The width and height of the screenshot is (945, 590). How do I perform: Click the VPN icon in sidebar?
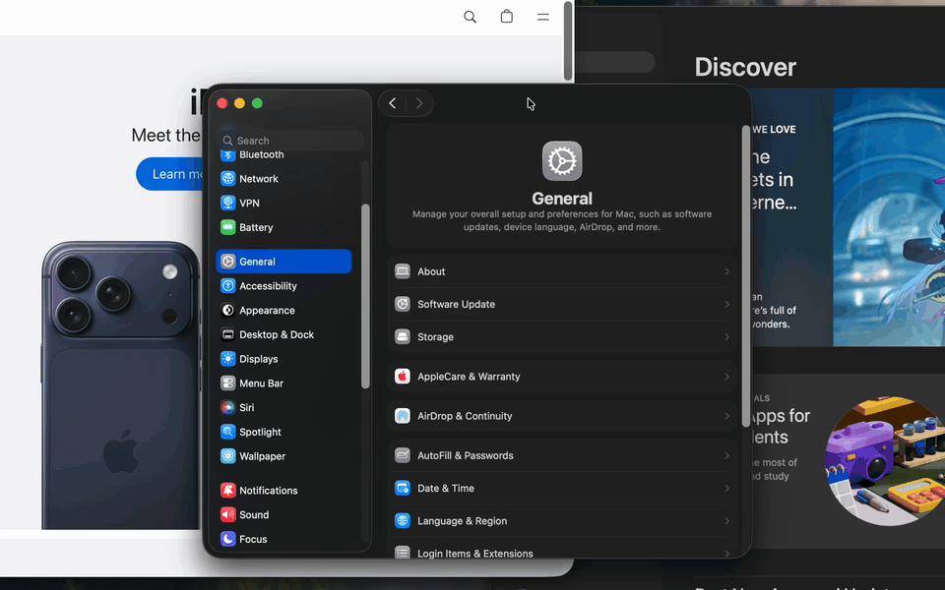pyautogui.click(x=227, y=203)
